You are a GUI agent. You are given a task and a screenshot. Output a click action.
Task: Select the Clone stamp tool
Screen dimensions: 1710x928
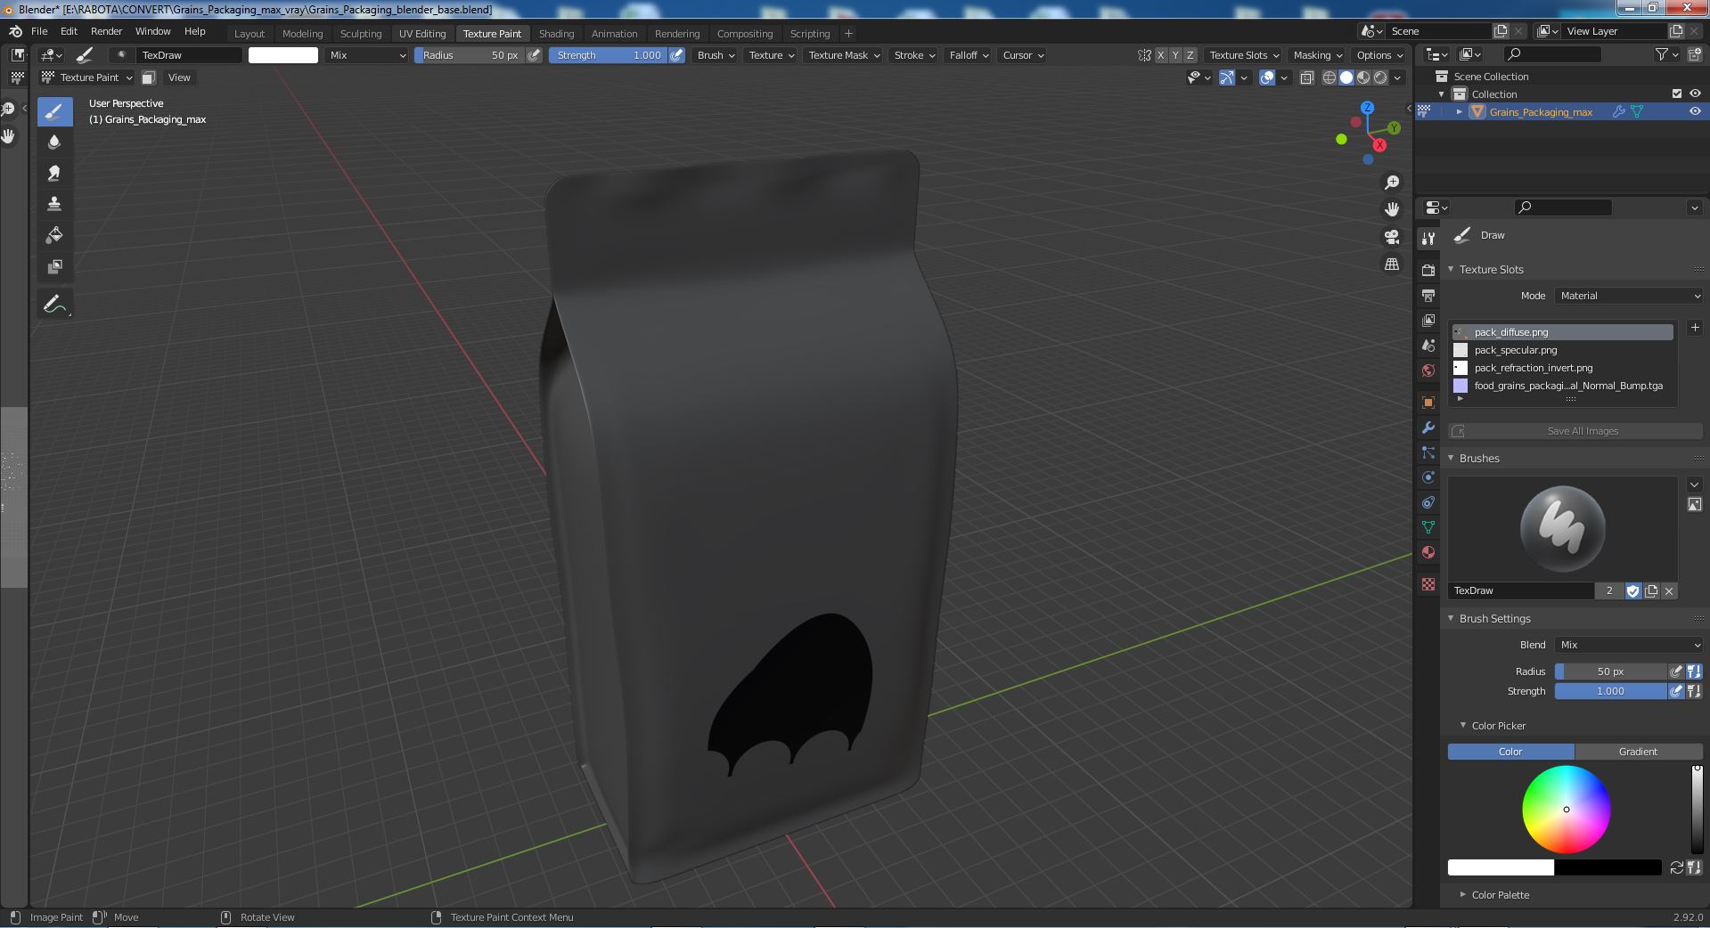54,204
